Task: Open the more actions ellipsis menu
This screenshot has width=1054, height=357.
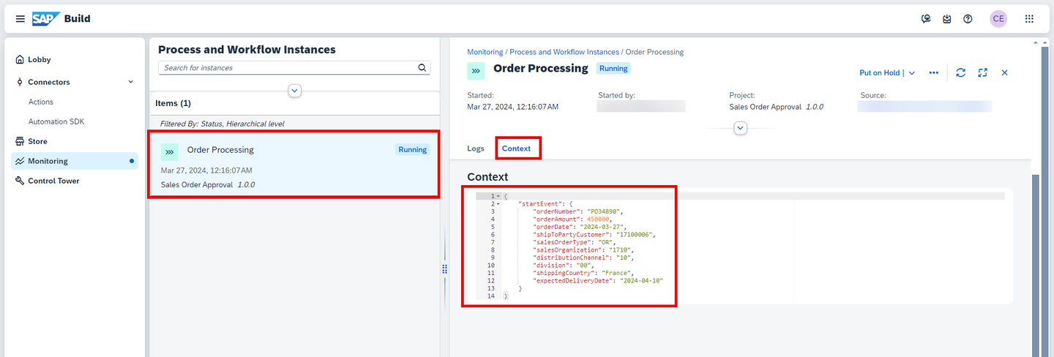Action: (x=934, y=72)
